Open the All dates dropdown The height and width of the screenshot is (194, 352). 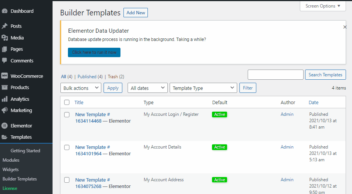tap(147, 88)
